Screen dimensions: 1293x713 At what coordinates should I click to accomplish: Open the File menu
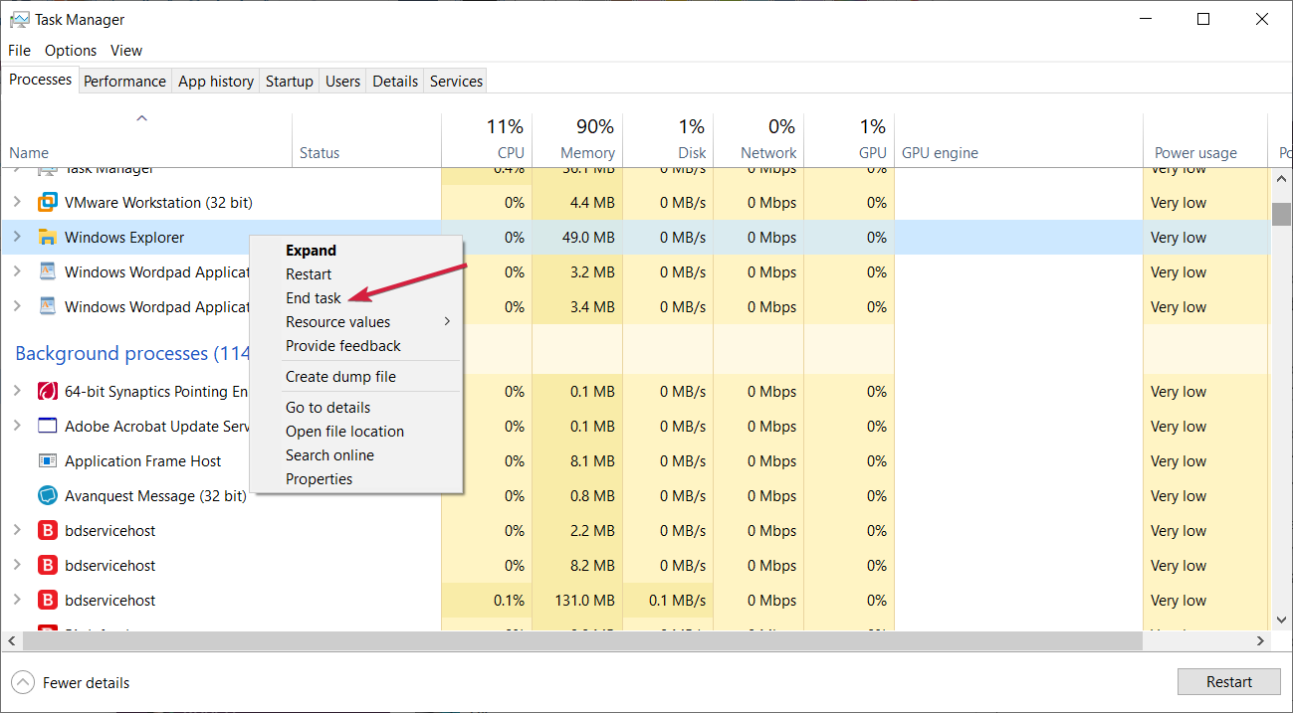point(19,51)
